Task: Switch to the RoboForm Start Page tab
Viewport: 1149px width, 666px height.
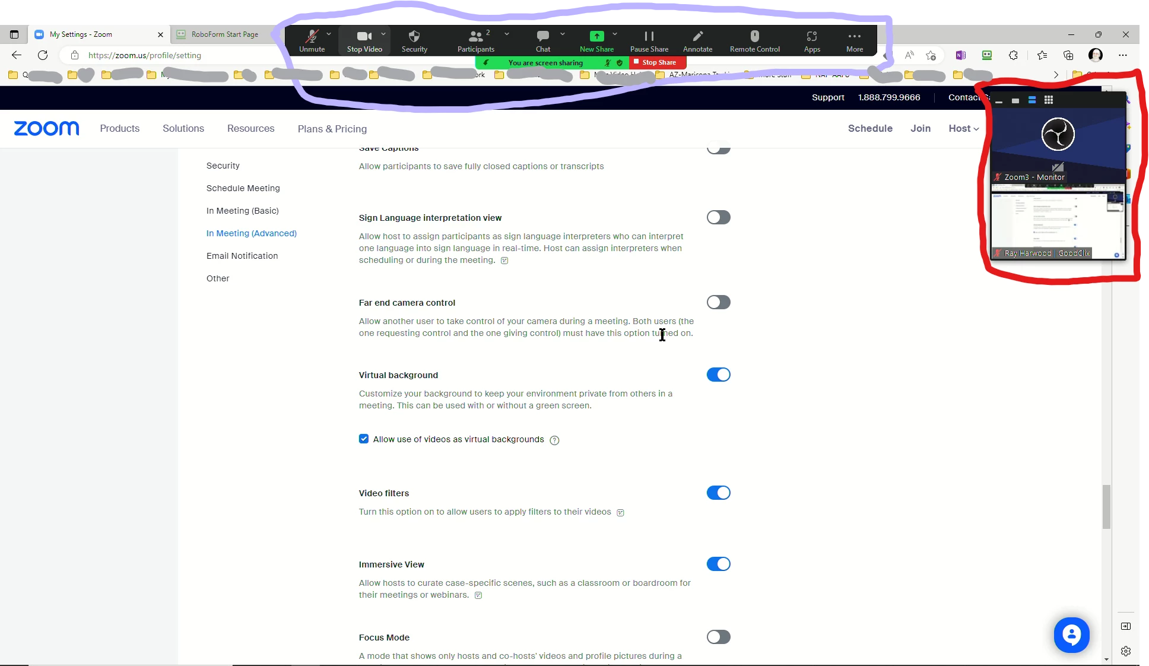Action: pos(224,34)
